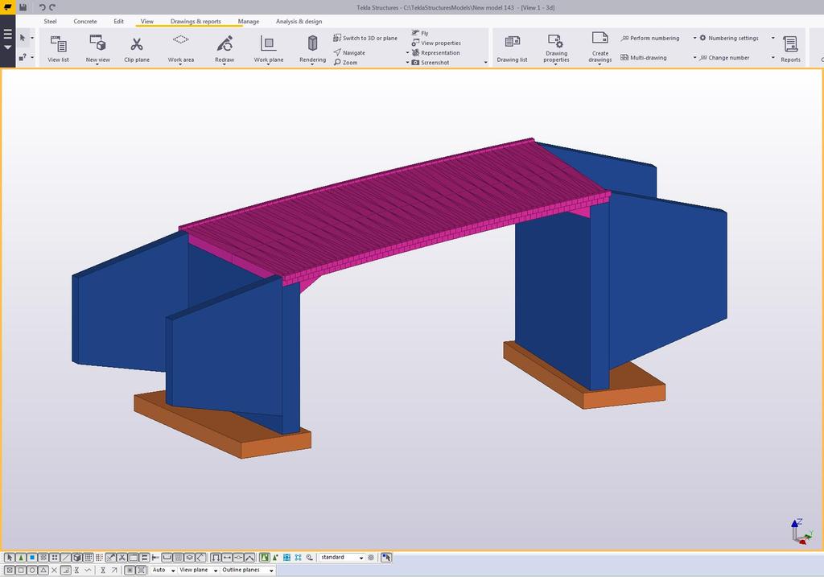Toggle snap to circle center points

(32, 571)
